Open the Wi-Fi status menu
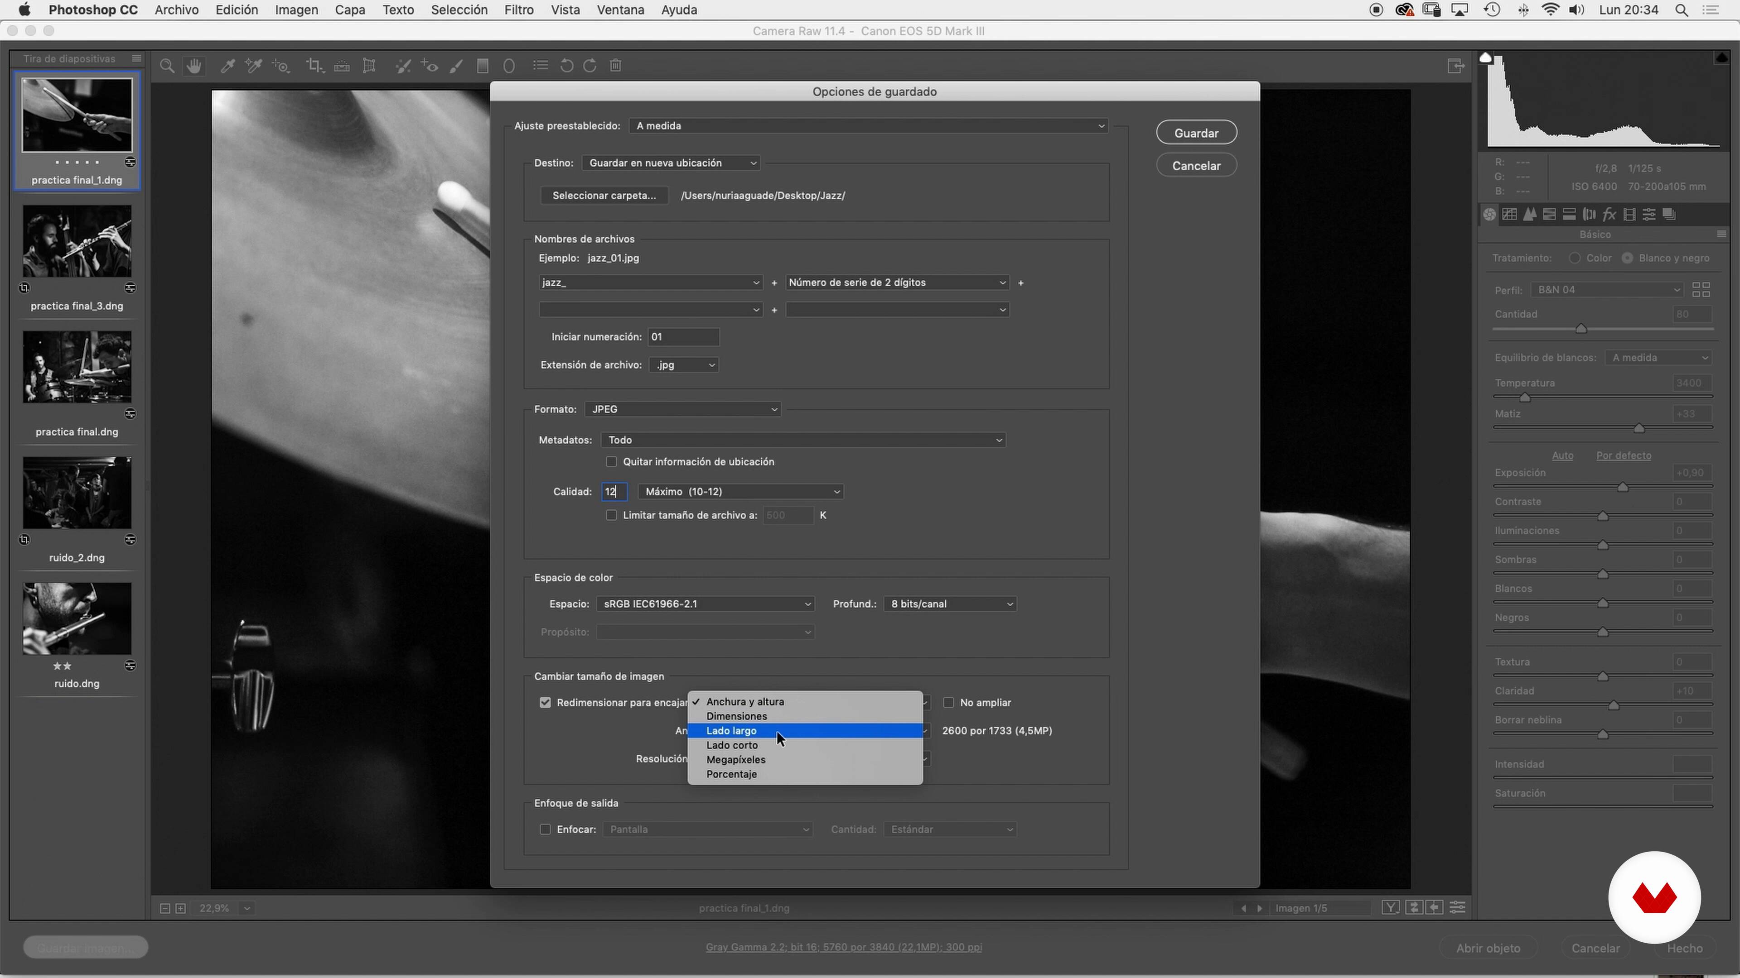Screen dimensions: 1740x978 point(1551,10)
